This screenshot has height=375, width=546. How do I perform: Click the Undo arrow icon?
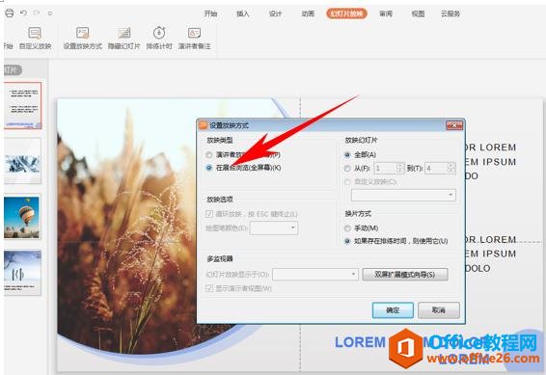point(23,13)
